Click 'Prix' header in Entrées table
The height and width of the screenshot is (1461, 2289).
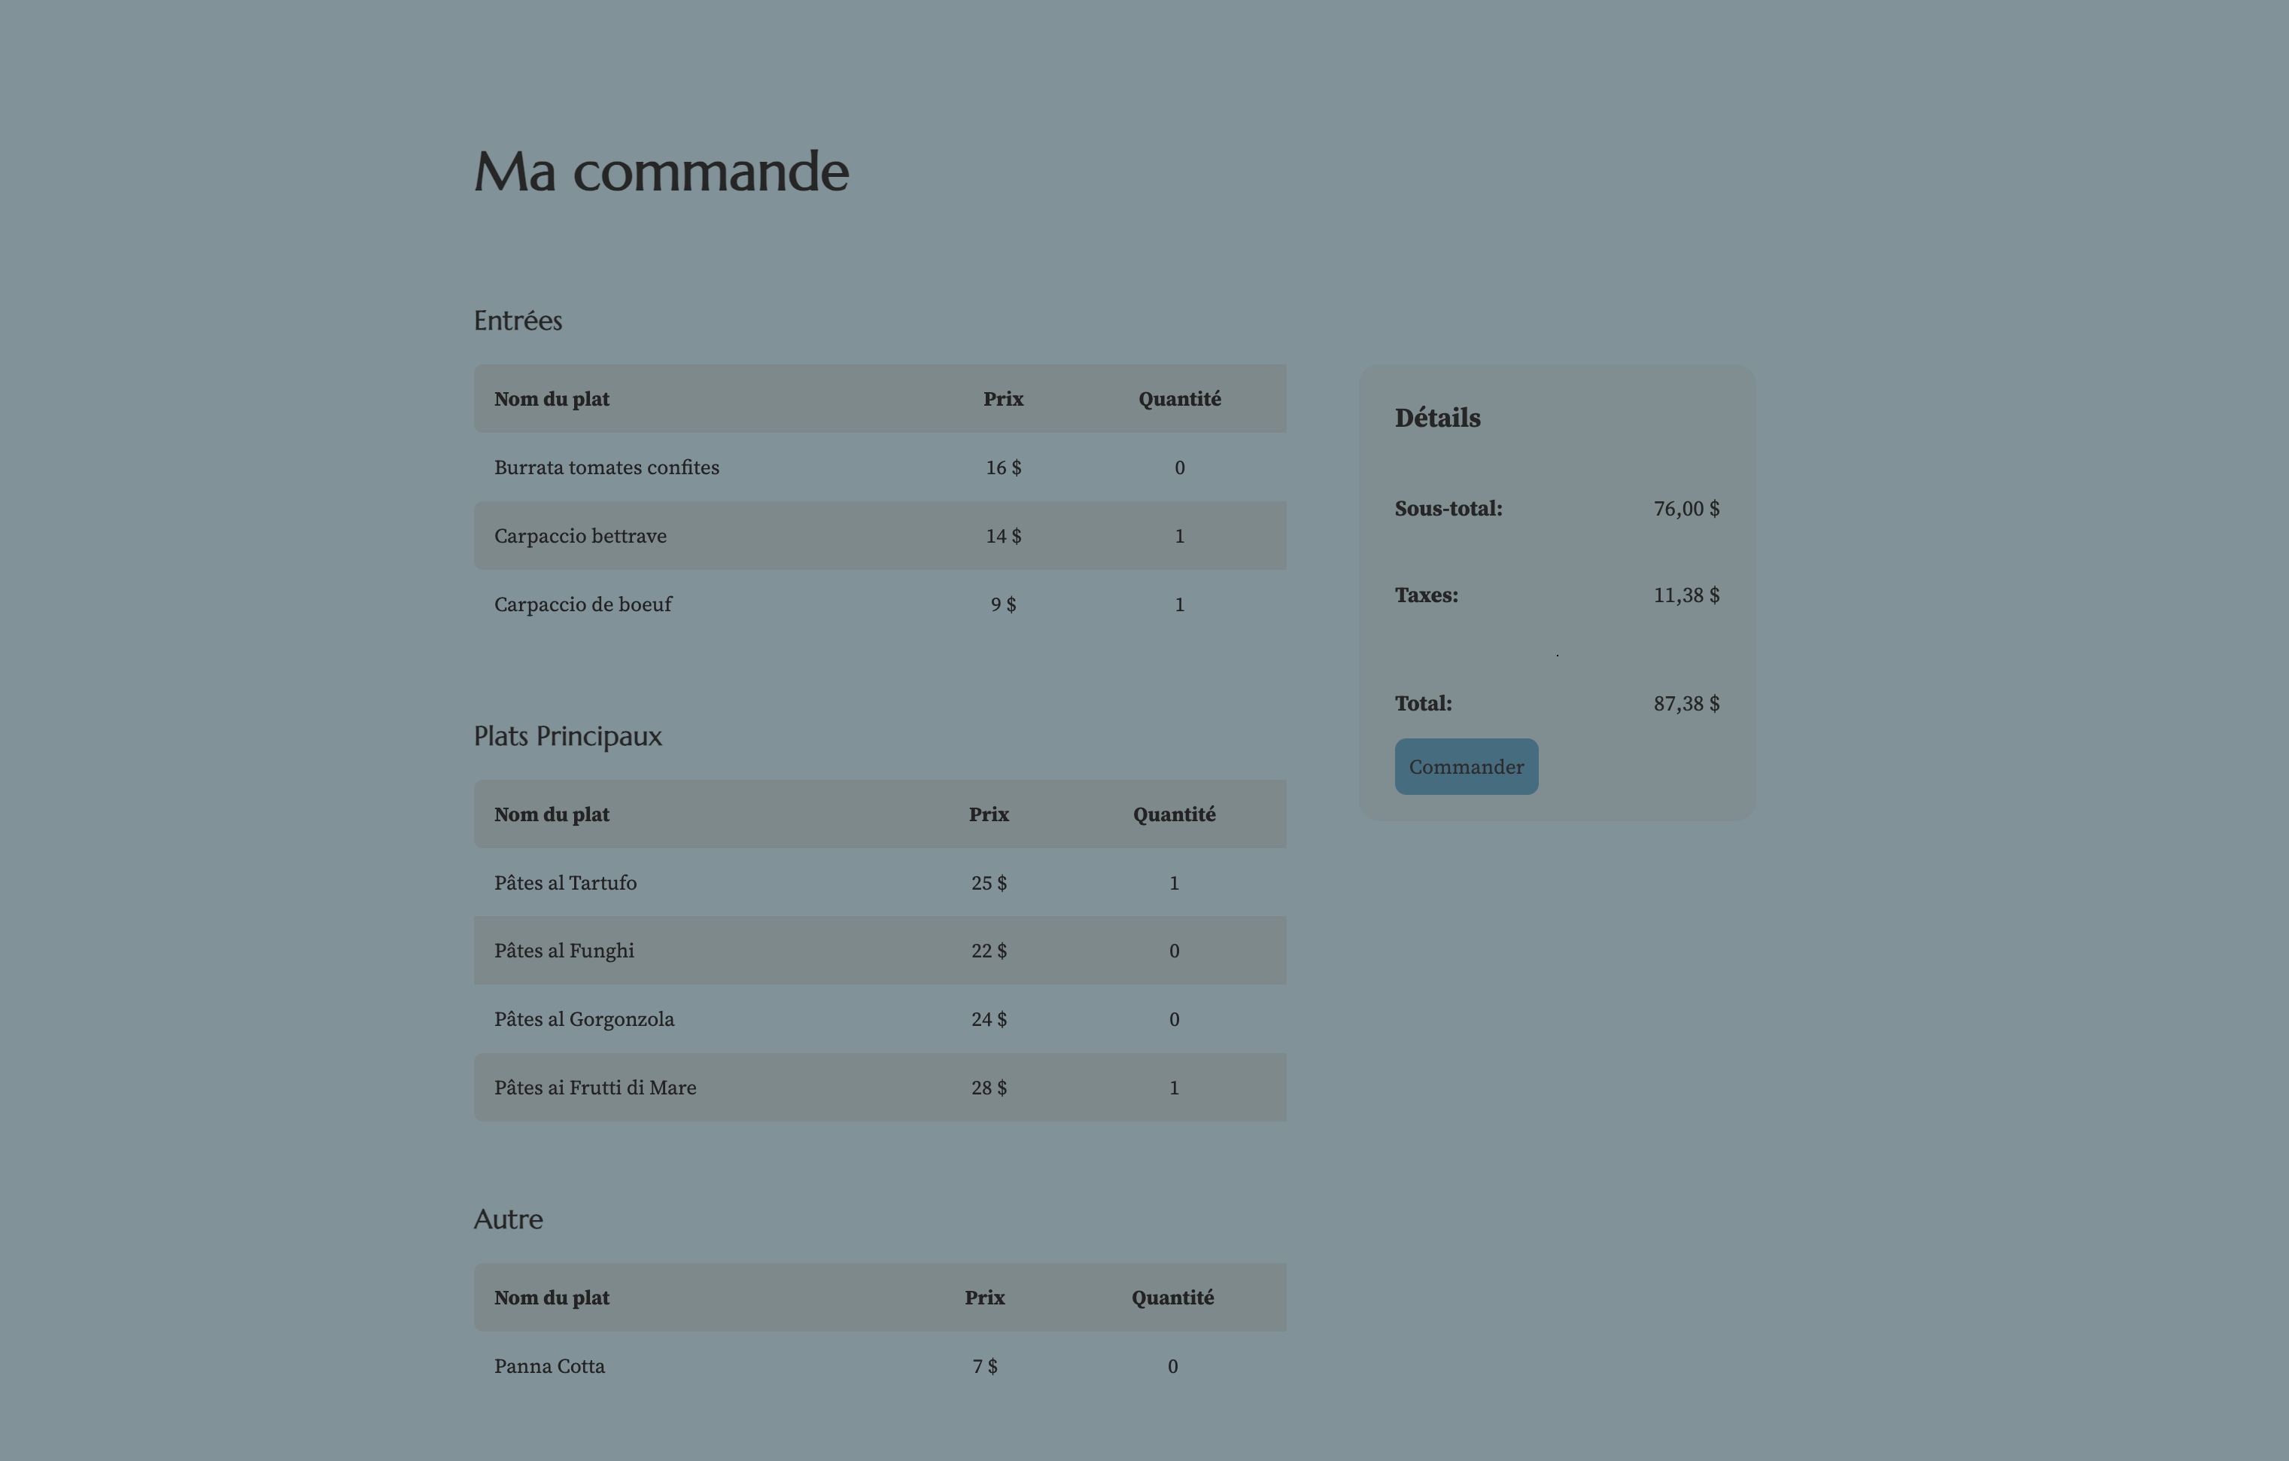click(x=1003, y=398)
